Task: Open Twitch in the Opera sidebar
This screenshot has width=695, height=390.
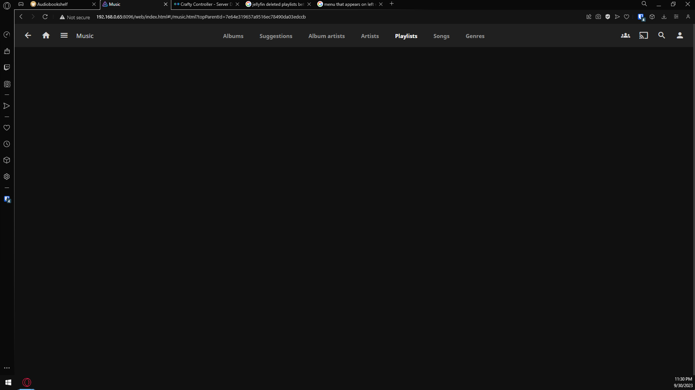Action: [x=7, y=68]
